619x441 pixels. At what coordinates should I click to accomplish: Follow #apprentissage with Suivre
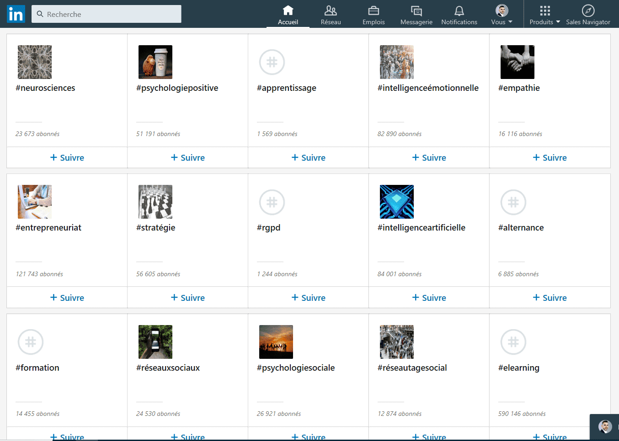(308, 157)
